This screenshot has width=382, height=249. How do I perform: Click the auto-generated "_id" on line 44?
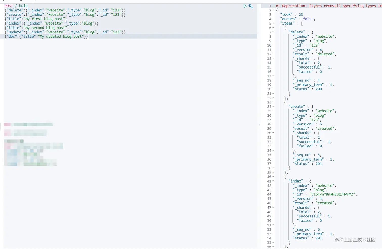point(325,194)
